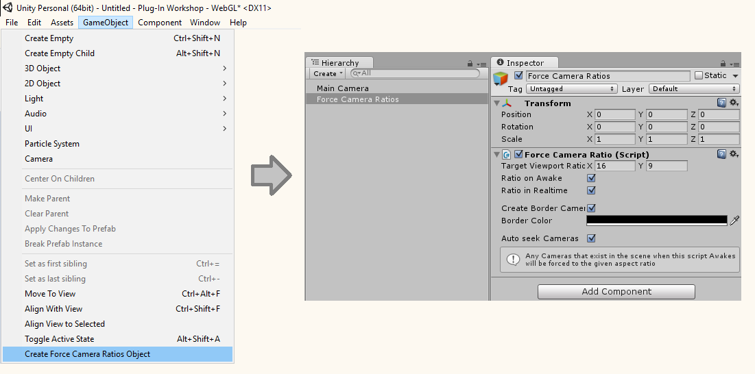Enable the Static checkbox

click(x=699, y=75)
